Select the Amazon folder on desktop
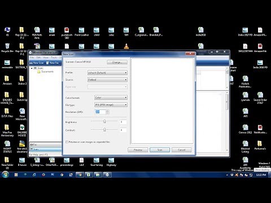 tap(7, 80)
